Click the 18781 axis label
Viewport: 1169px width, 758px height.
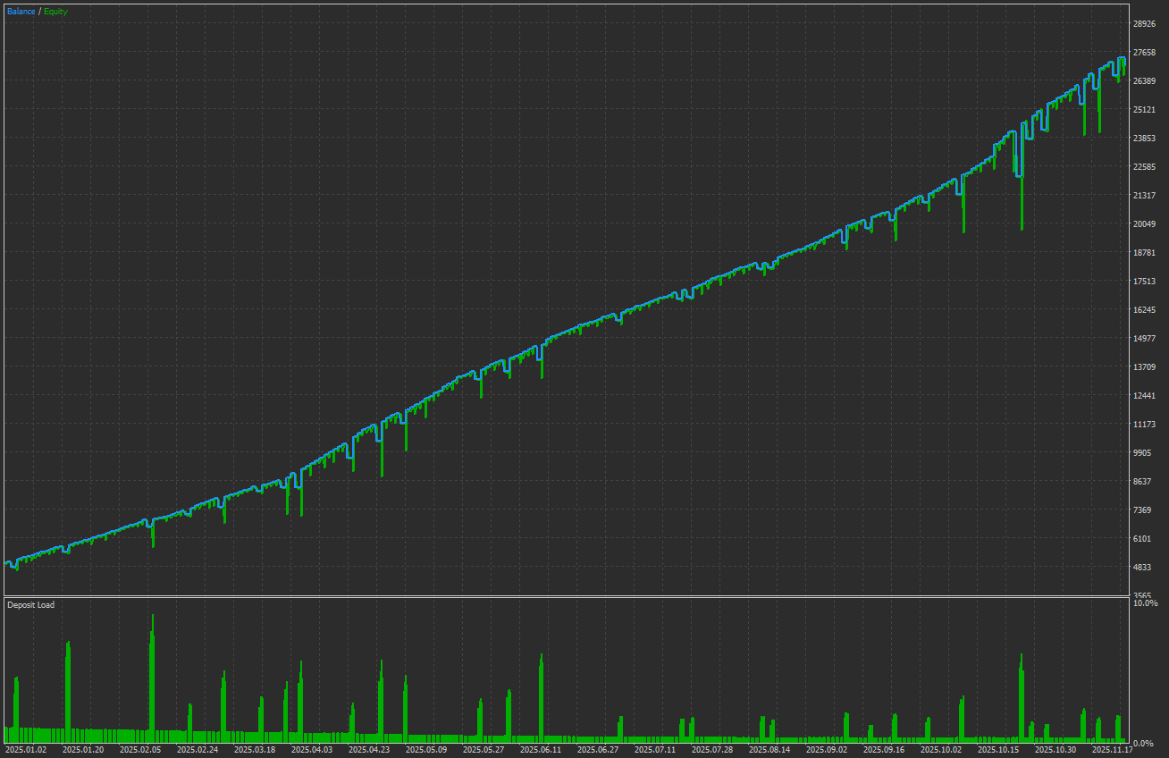pos(1144,253)
